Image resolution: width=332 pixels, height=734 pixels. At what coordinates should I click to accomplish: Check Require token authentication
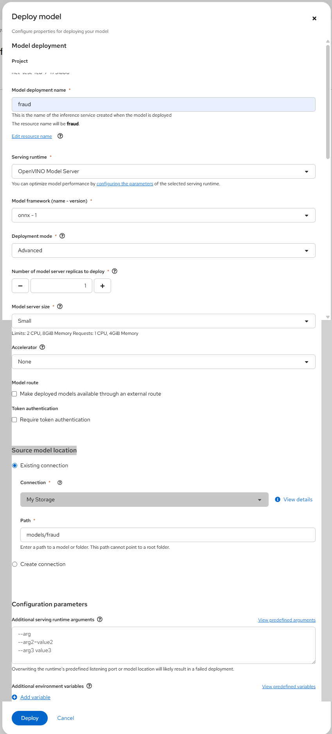tap(14, 420)
